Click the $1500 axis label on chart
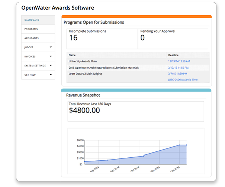This screenshot has height=187, width=225. 80,158
